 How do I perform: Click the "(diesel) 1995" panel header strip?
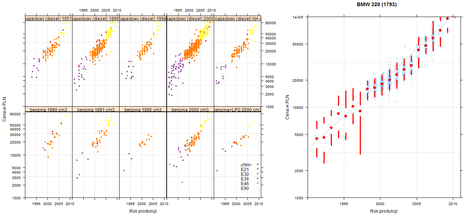[96, 18]
